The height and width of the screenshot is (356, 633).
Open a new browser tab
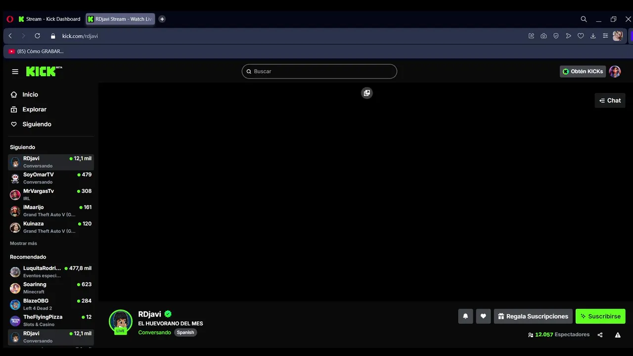click(162, 19)
